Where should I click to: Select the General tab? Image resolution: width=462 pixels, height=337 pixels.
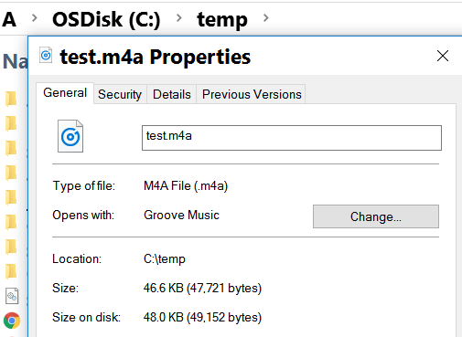click(65, 93)
